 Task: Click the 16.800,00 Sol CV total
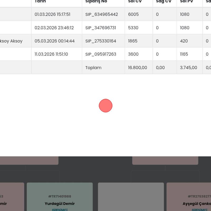(x=137, y=68)
